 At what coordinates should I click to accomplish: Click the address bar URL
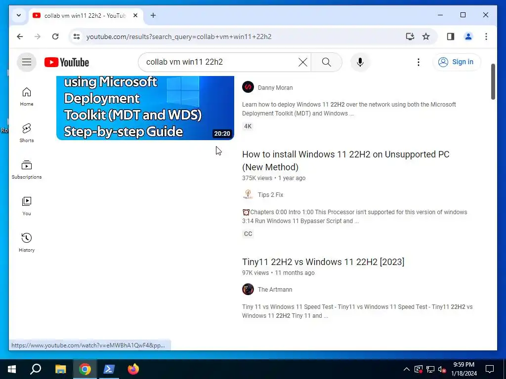[x=179, y=37]
